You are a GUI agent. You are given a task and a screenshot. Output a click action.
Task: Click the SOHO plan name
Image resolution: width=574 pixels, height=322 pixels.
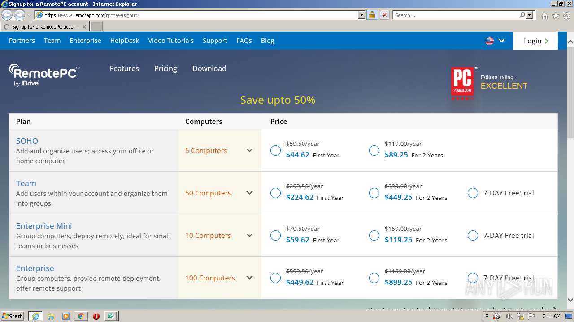27,141
